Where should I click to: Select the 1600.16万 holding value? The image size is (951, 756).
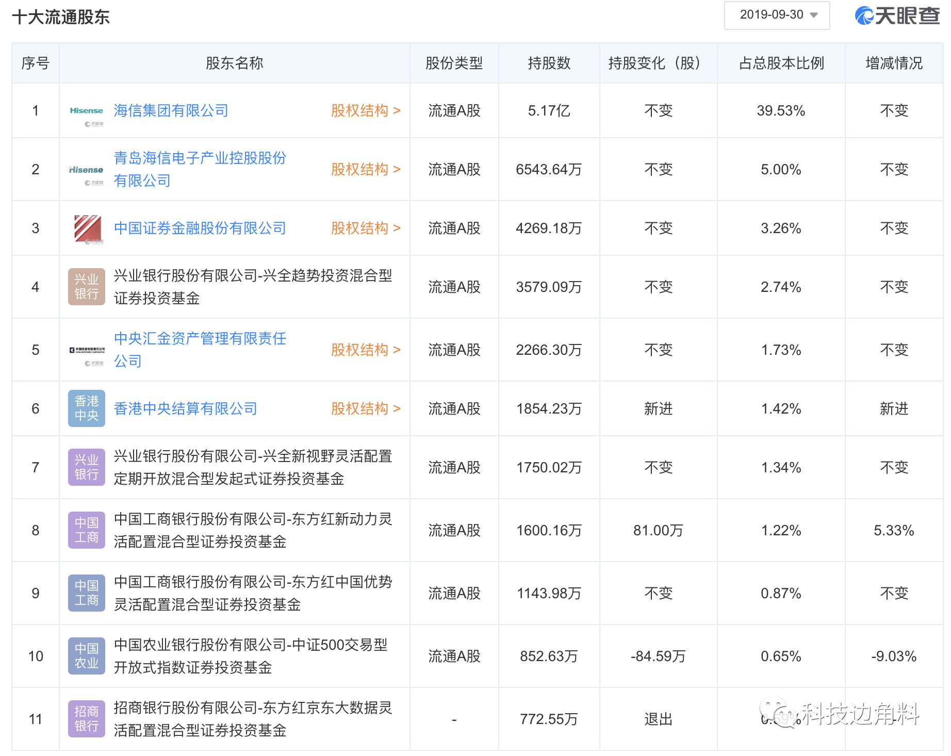coord(549,531)
